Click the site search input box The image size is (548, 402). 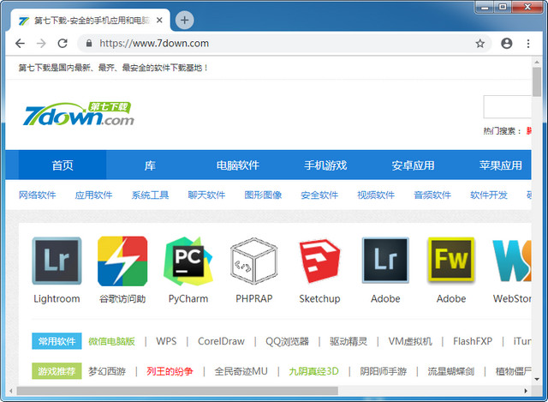[508, 106]
